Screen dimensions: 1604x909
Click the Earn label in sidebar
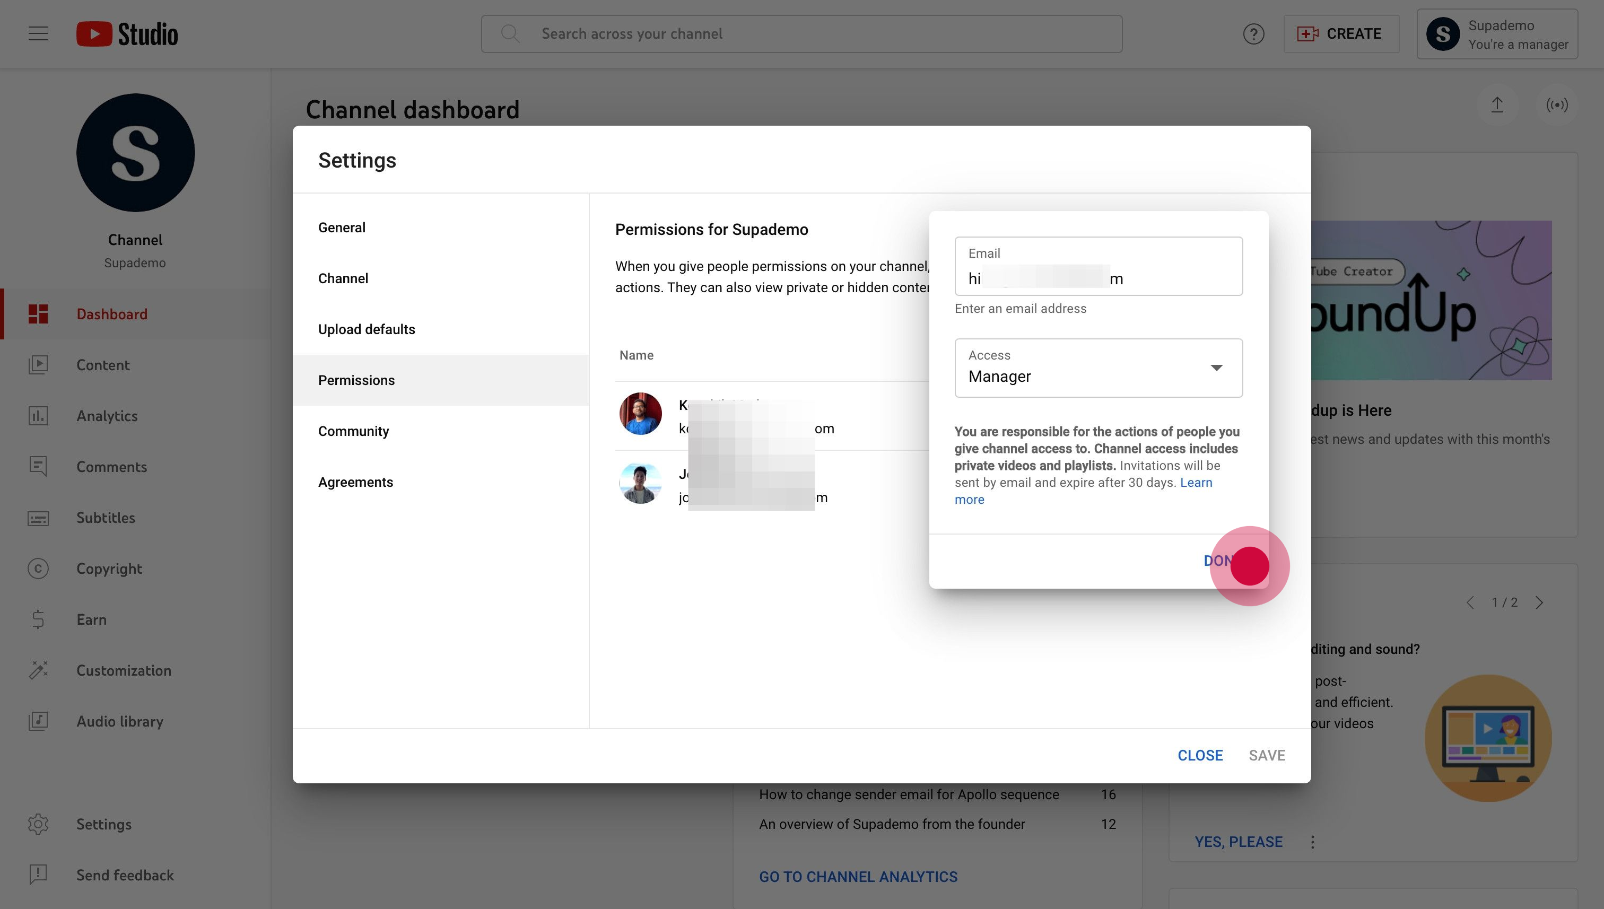point(91,619)
